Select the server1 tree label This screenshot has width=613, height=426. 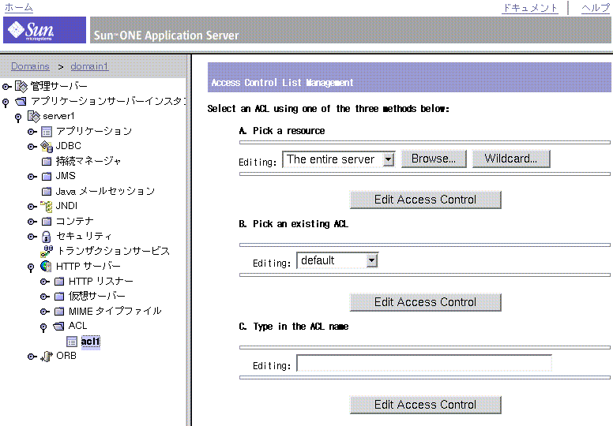coord(58,116)
